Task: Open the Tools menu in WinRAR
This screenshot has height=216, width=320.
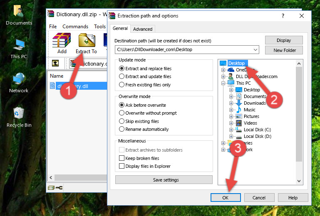Action: click(x=100, y=27)
